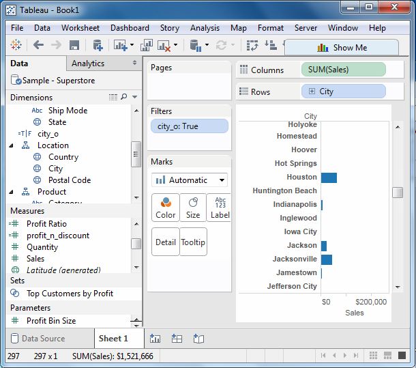Add a new dashboard from bottom tabs

point(177,338)
